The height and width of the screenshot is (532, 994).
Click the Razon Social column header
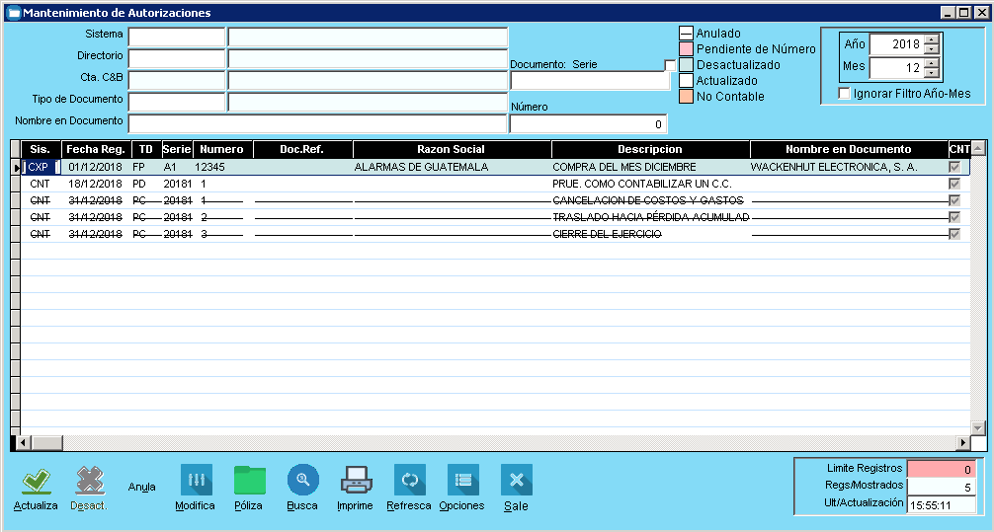[451, 149]
